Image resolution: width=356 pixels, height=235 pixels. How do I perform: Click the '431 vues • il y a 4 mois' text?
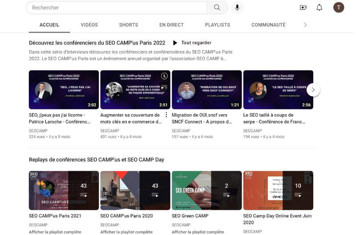tap(121, 137)
